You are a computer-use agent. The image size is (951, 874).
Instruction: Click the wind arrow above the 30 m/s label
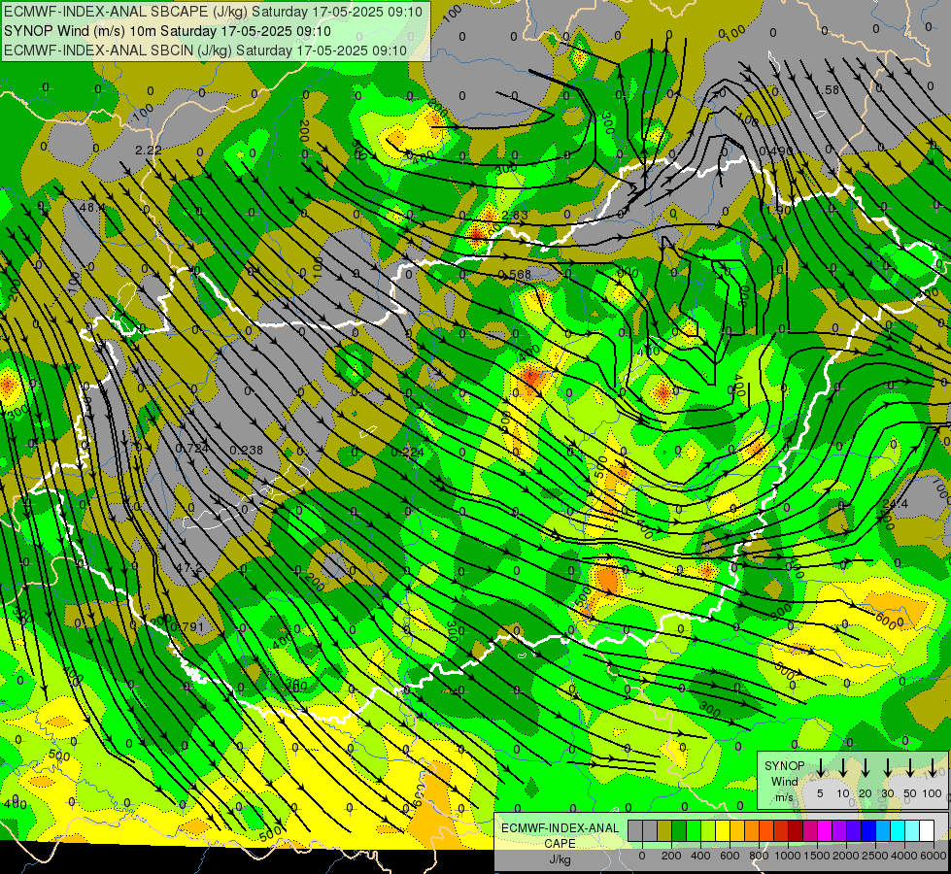pyautogui.click(x=887, y=768)
